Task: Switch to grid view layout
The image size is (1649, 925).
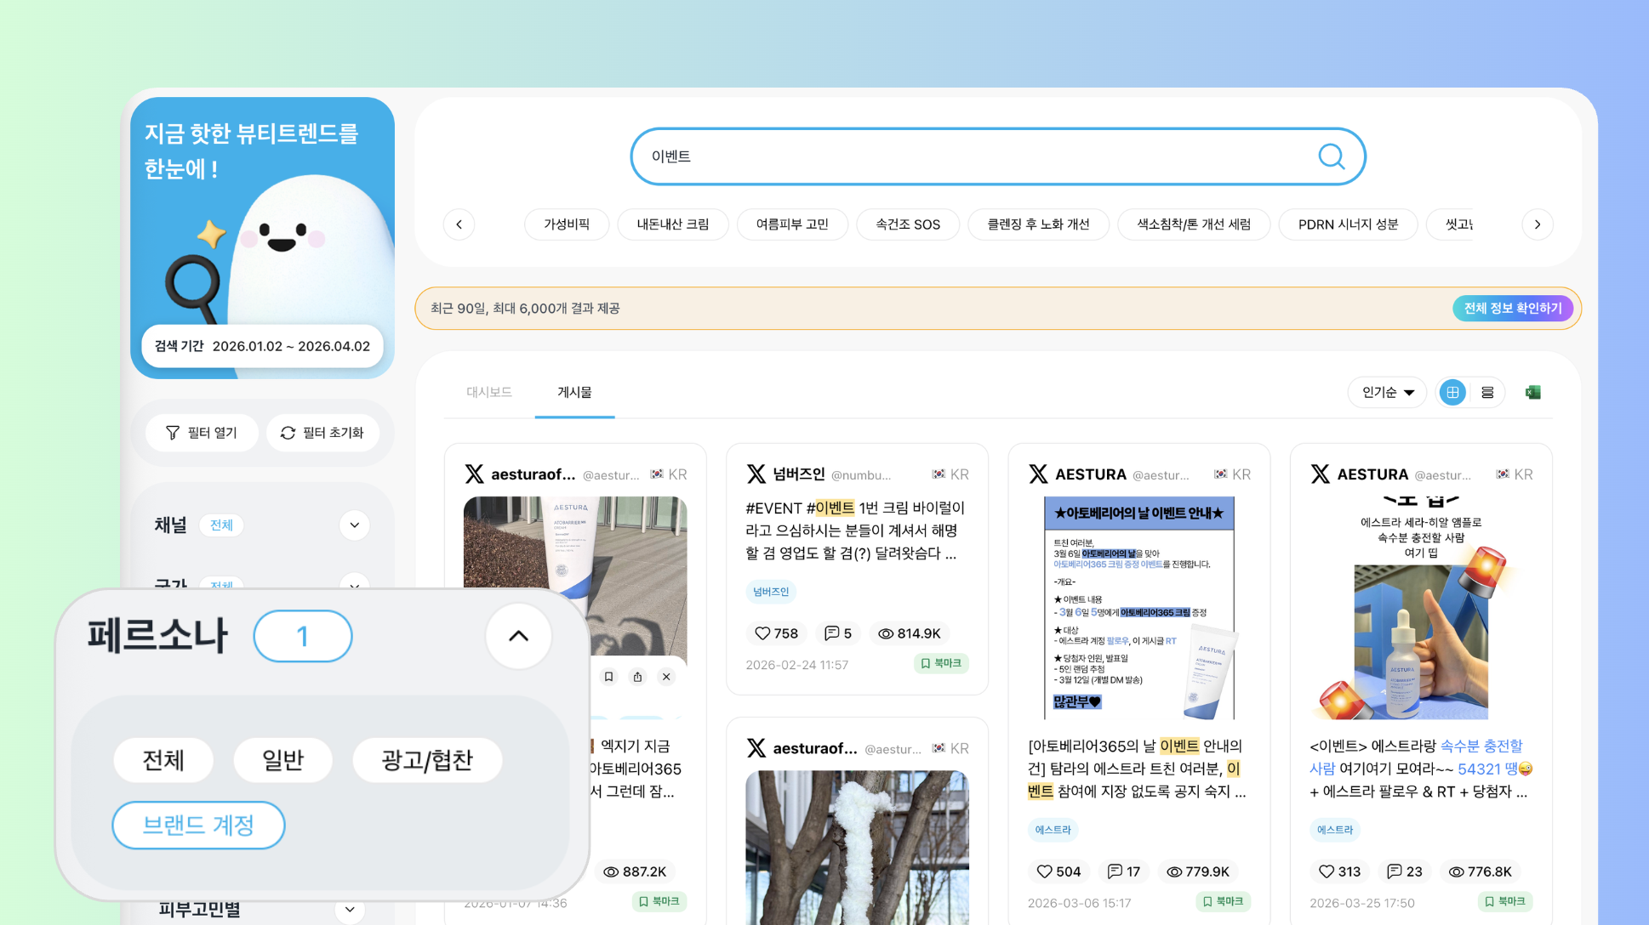Action: [x=1452, y=392]
